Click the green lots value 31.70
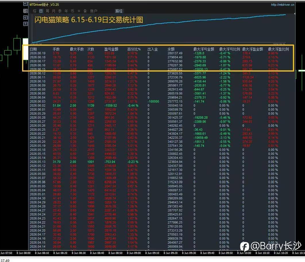305x262 pixels. [x=57, y=162]
